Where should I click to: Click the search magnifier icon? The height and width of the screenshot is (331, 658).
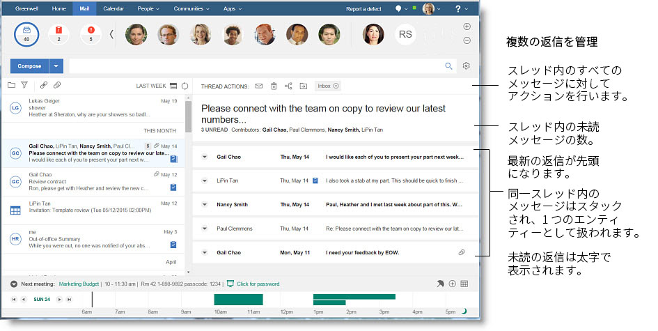click(x=448, y=66)
